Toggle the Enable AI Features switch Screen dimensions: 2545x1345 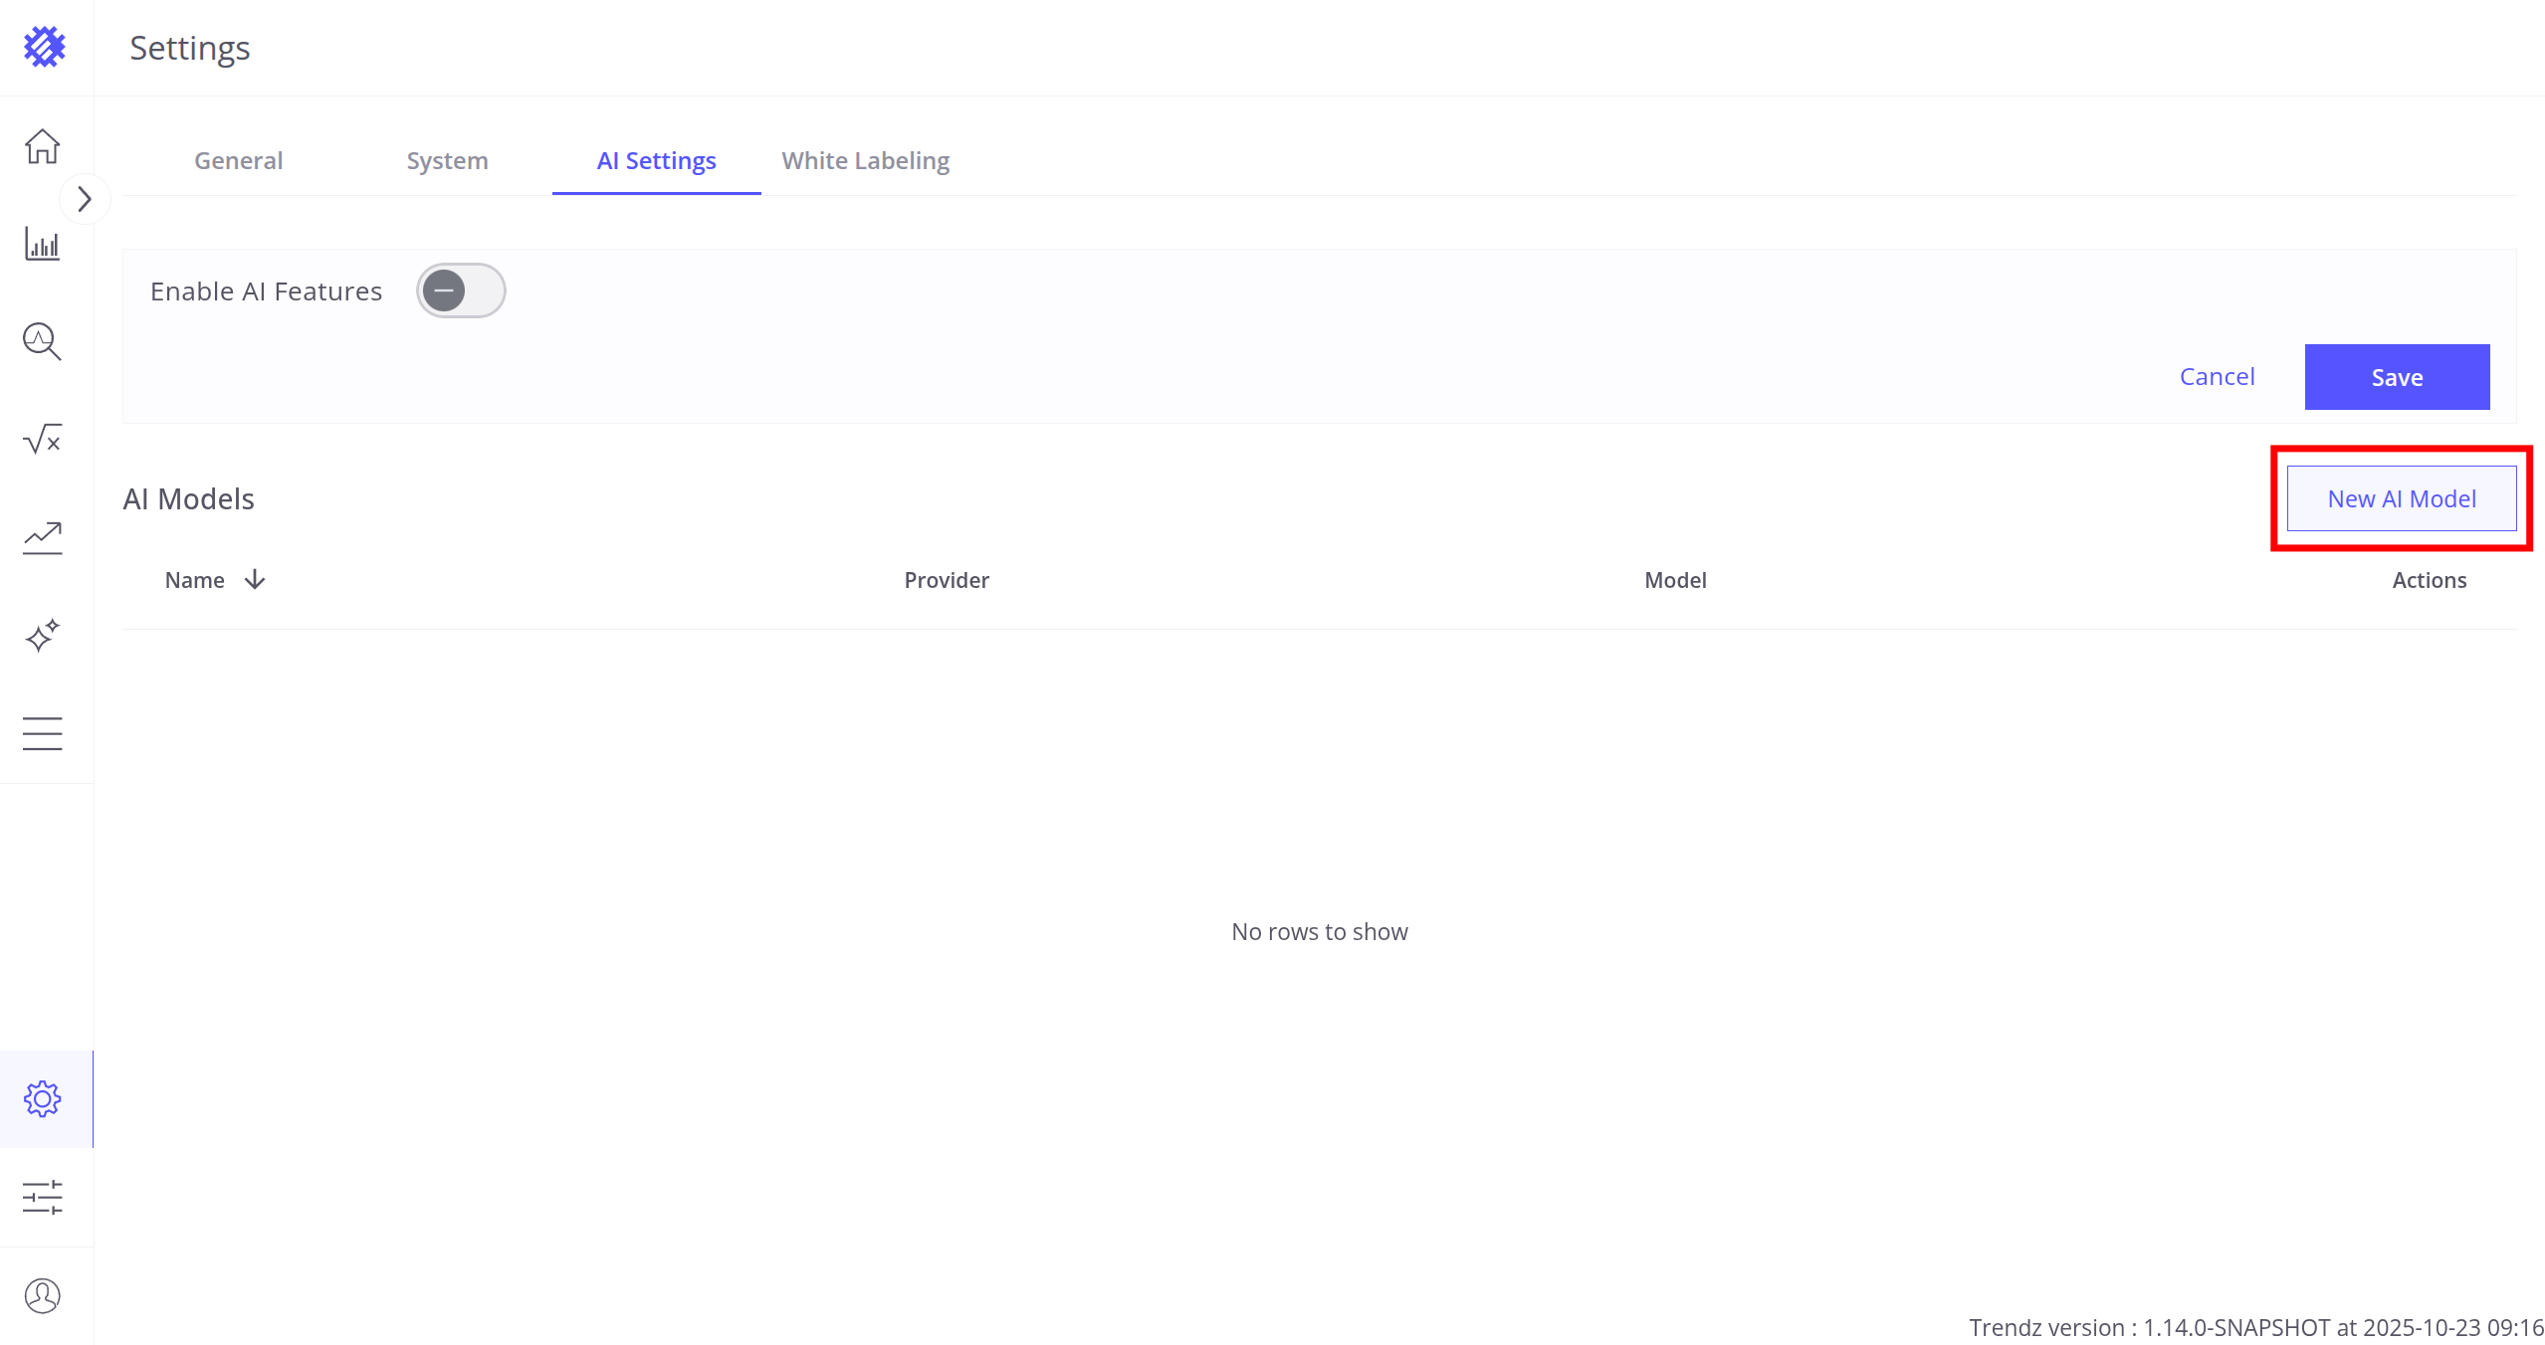click(x=461, y=290)
